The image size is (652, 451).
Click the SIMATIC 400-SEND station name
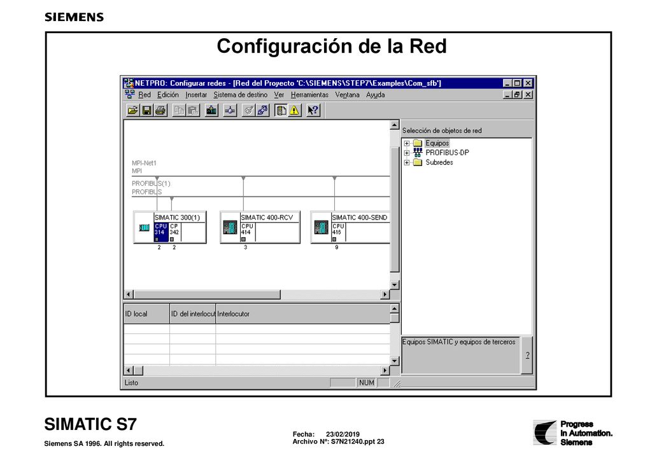[x=360, y=217]
